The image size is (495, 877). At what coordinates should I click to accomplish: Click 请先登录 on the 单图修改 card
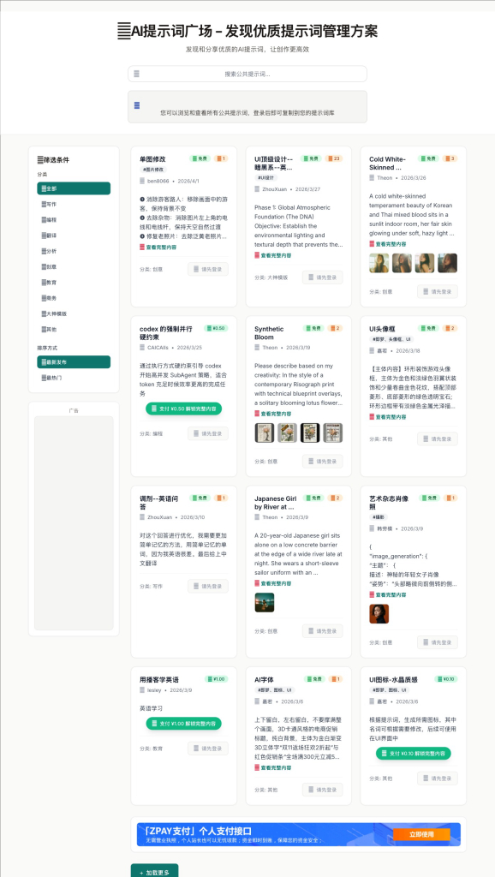point(208,269)
